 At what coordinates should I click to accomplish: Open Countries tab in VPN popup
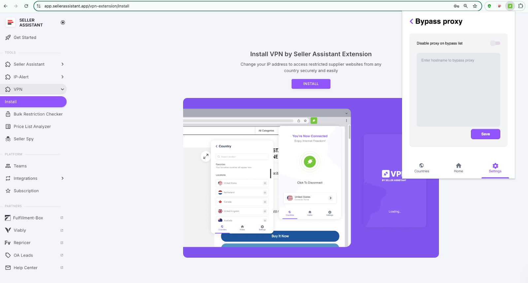click(421, 168)
